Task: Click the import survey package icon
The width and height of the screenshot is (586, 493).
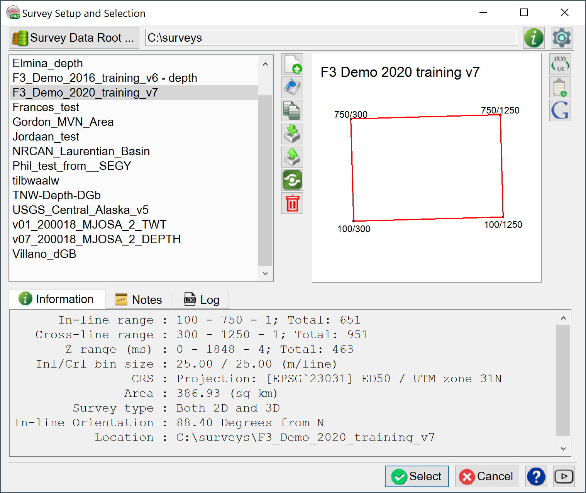Action: pos(292,134)
